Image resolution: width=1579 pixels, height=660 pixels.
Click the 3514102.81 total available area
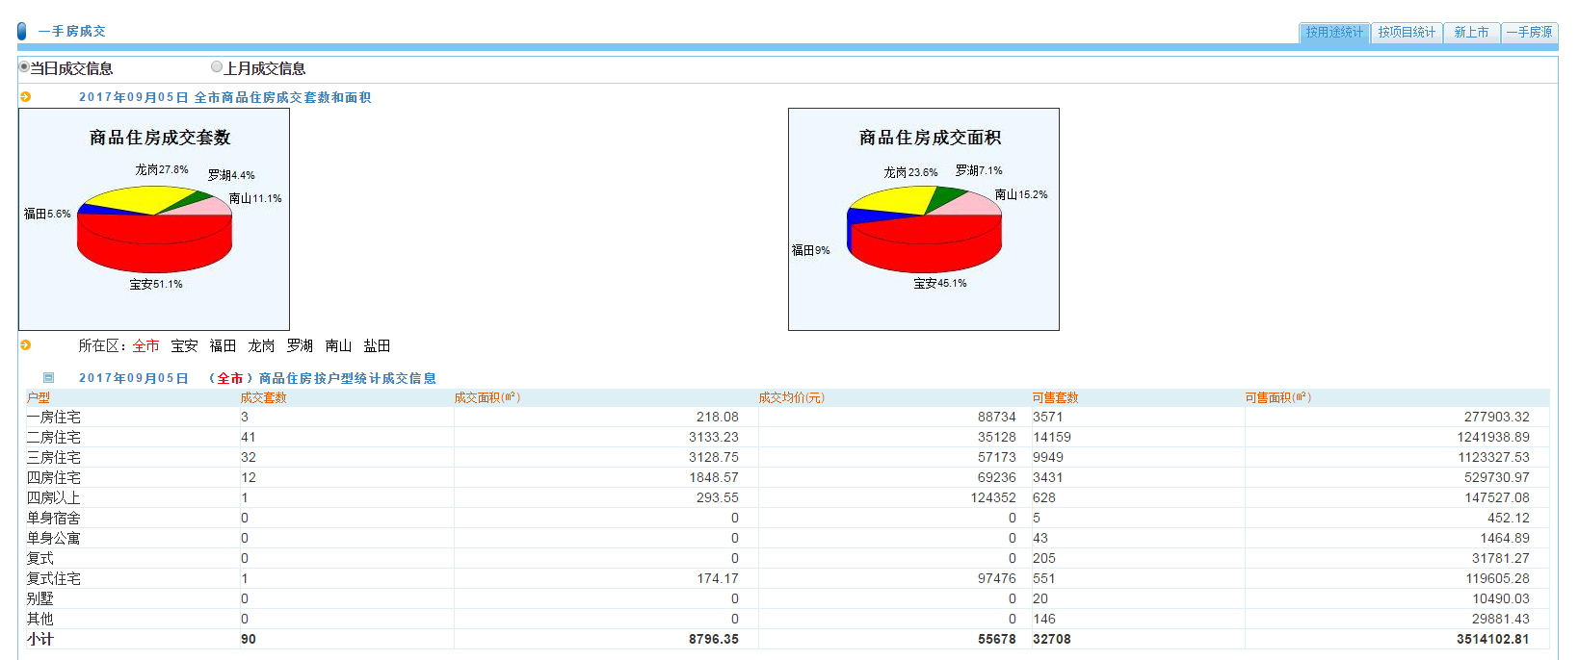[x=1493, y=639]
